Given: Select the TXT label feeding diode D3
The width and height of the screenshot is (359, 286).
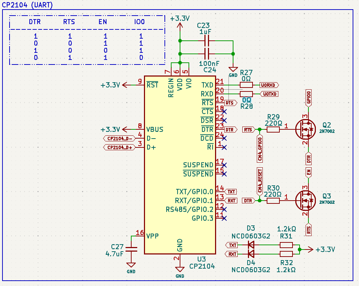Looking at the screenshot, I should pos(232,245).
